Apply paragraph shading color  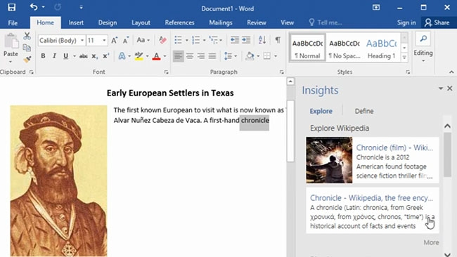pyautogui.click(x=250, y=56)
